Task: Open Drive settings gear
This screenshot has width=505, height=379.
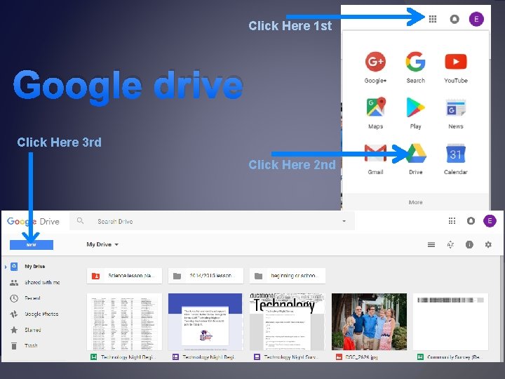Action: 488,245
